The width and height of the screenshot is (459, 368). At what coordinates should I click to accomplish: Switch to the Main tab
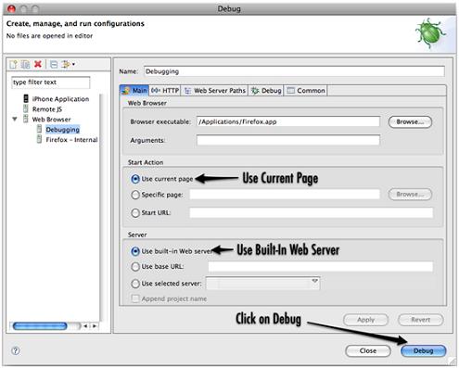(x=134, y=90)
